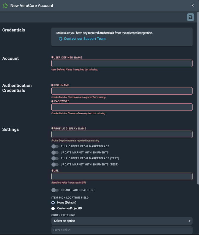
Task: Turn on Disable Auto Batching switch
Action: [x=55, y=190]
